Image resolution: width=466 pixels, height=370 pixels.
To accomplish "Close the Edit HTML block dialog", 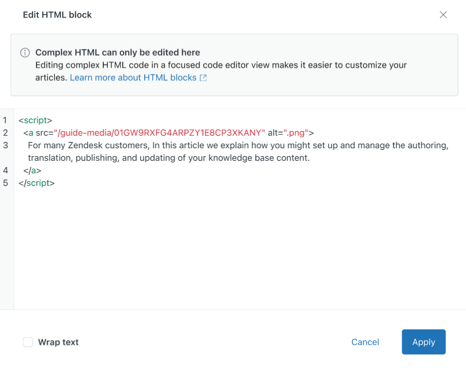I will [x=443, y=14].
